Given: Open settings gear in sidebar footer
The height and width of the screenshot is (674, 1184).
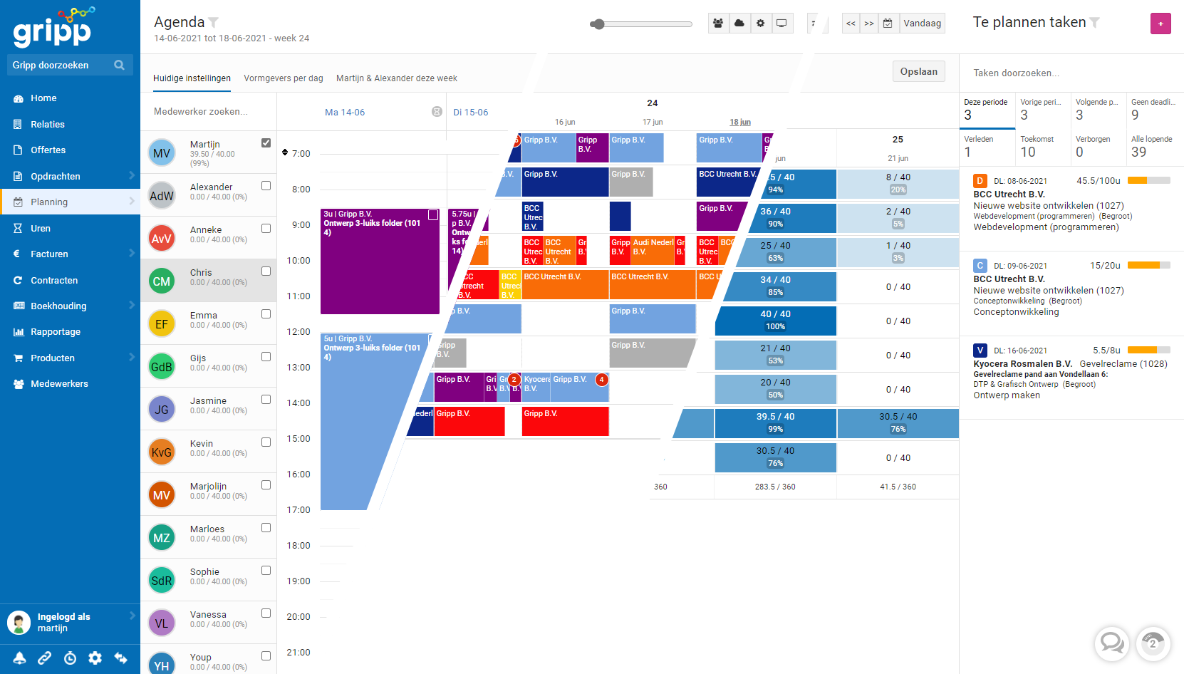Looking at the screenshot, I should tap(95, 658).
